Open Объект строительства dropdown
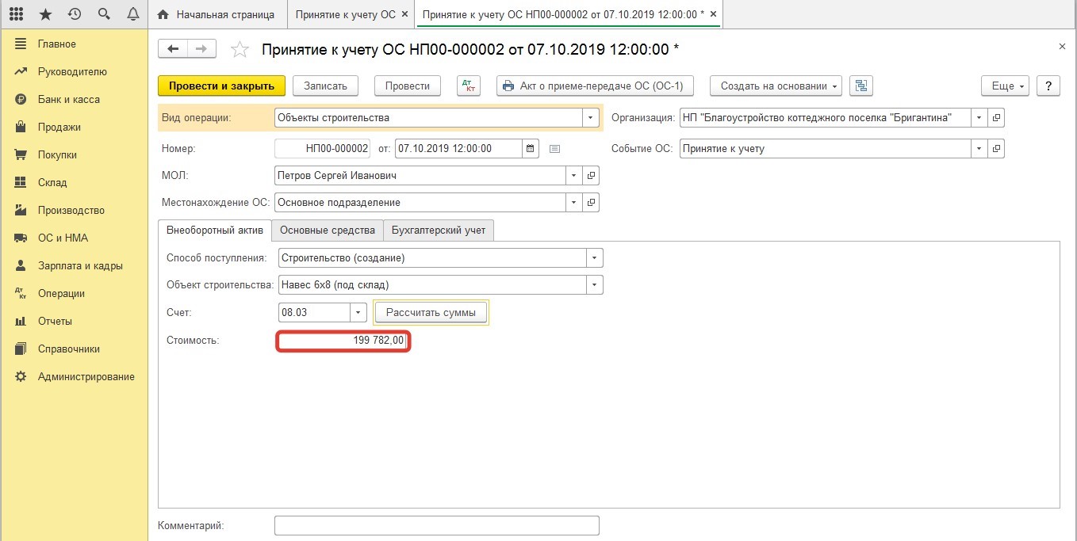The height and width of the screenshot is (541, 1077). [x=594, y=285]
